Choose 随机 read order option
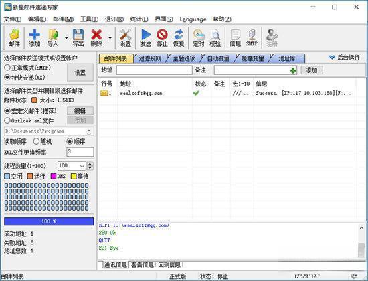Image resolution: width=368 pixels, height=281 pixels. (x=36, y=141)
